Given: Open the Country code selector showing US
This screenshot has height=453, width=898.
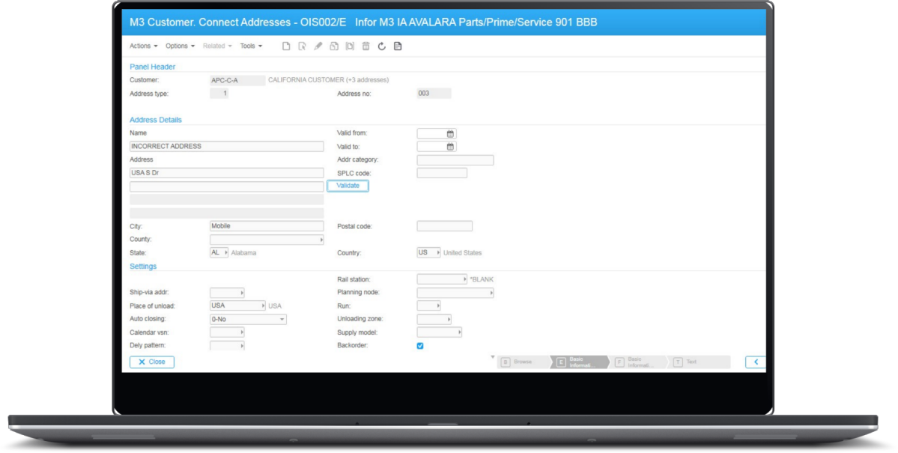Looking at the screenshot, I should pyautogui.click(x=437, y=253).
